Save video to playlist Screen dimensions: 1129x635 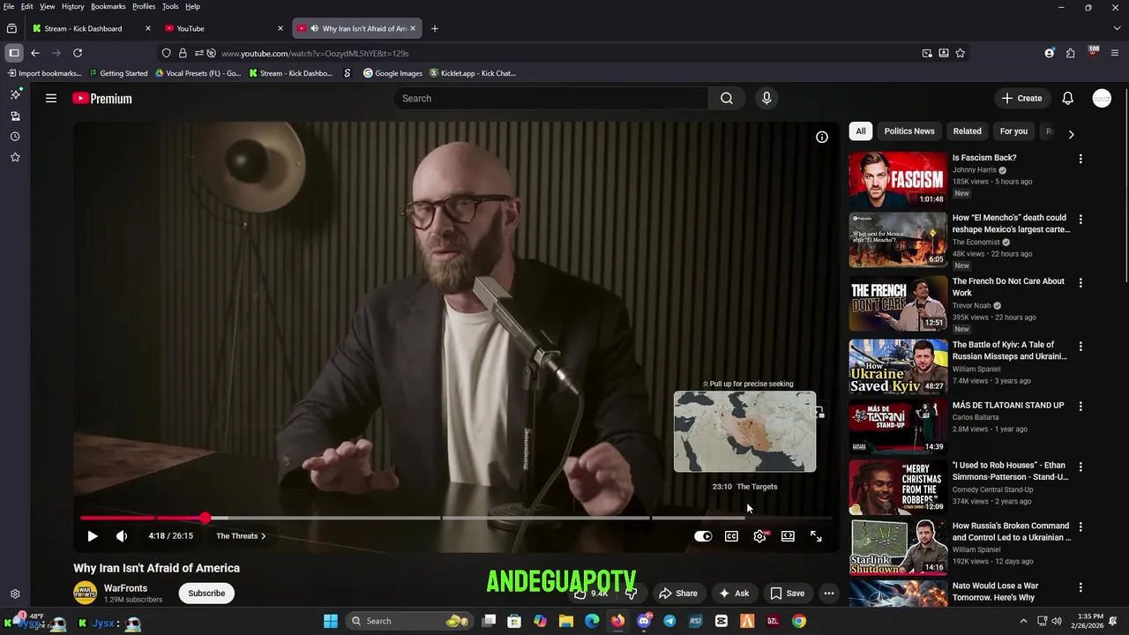[787, 594]
